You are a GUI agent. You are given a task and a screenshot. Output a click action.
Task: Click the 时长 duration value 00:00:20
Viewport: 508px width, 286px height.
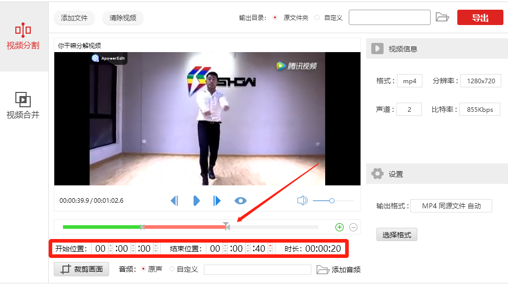tap(323, 249)
